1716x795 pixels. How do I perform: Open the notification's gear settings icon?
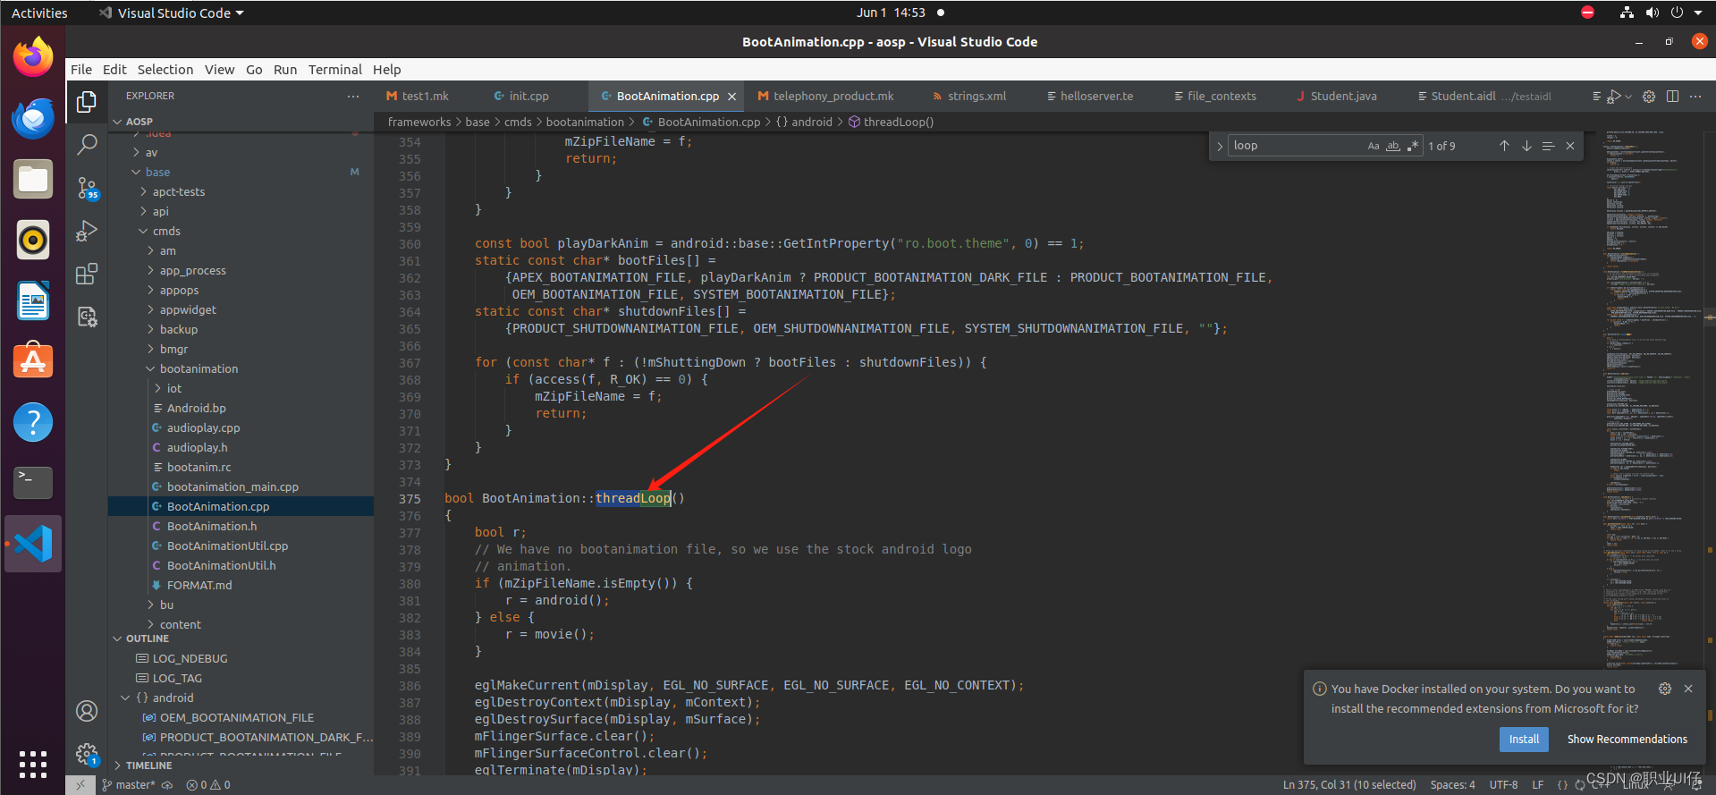(1665, 689)
